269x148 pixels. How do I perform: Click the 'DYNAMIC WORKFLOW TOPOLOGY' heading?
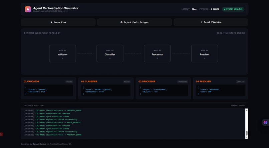(x=42, y=33)
